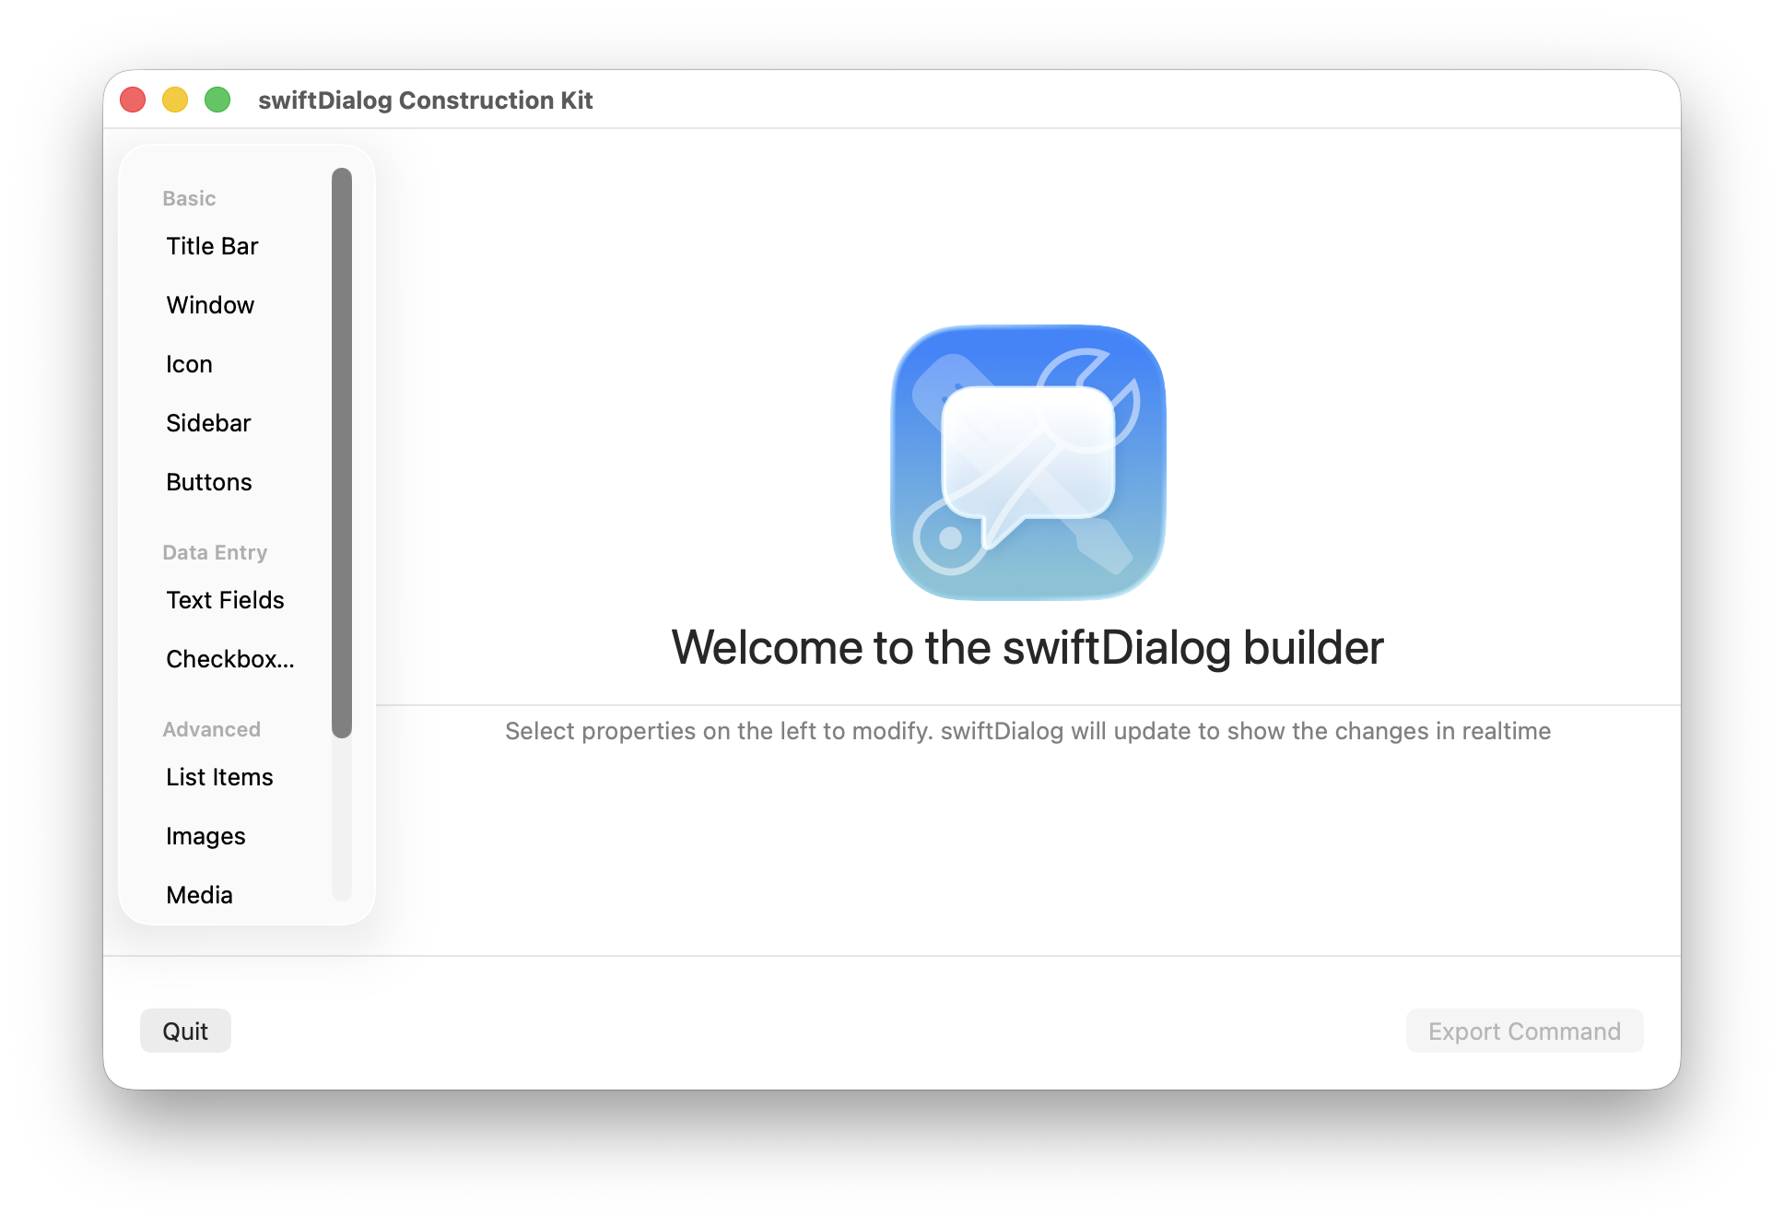Choose the Images sidebar entry
This screenshot has width=1784, height=1226.
[x=205, y=836]
